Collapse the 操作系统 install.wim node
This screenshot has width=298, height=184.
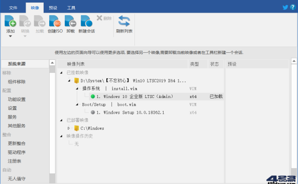click(77, 88)
